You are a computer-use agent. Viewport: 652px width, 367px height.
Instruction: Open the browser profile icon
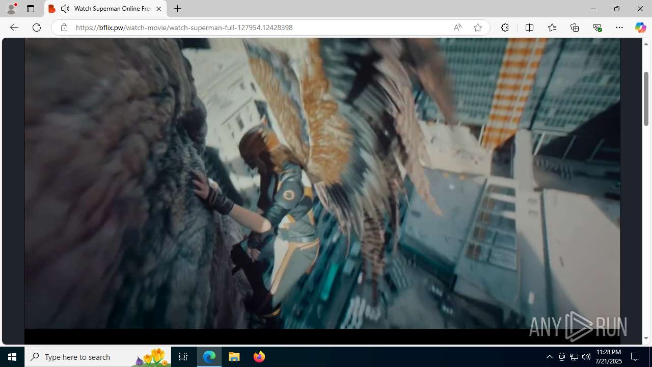11,9
